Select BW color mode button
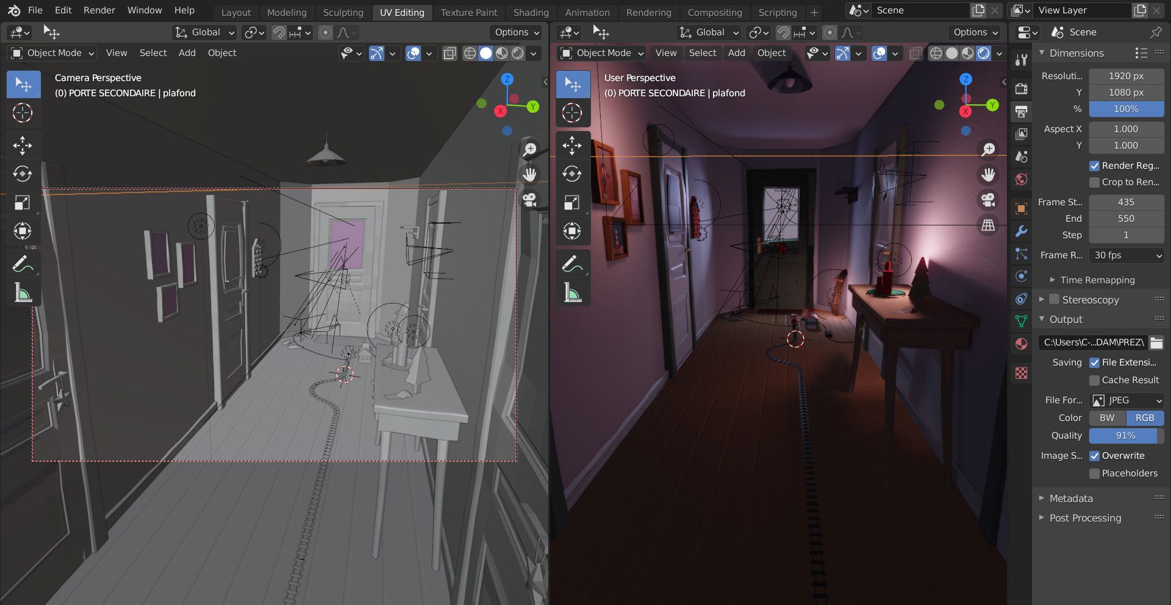Image resolution: width=1171 pixels, height=605 pixels. (x=1107, y=418)
